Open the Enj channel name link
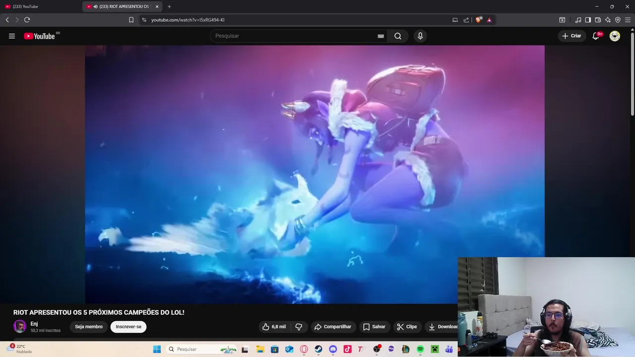The height and width of the screenshot is (357, 635). tap(34, 324)
